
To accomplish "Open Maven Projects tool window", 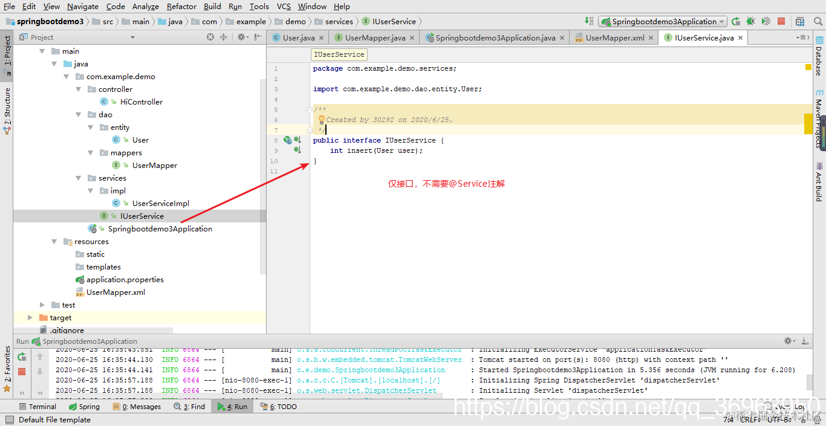I will pos(819,119).
